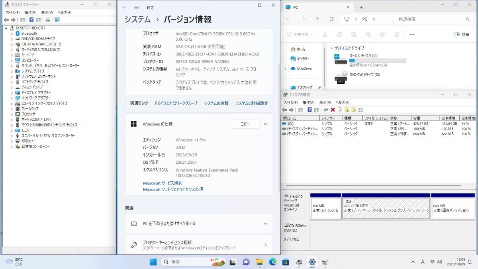
Task: Toggle 詳細 pane button in Explorer
Action: 462,35
